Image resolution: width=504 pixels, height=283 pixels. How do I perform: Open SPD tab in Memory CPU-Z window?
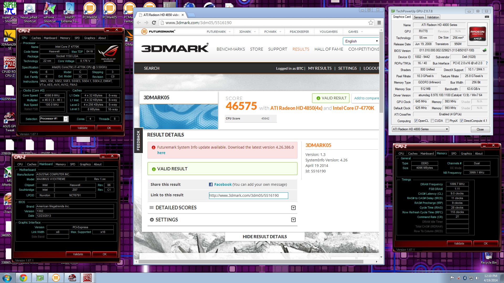click(x=454, y=154)
